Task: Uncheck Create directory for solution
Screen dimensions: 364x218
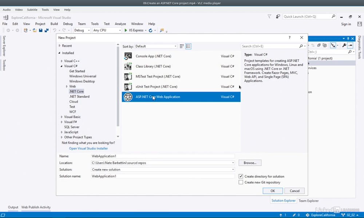Action: tap(241, 176)
